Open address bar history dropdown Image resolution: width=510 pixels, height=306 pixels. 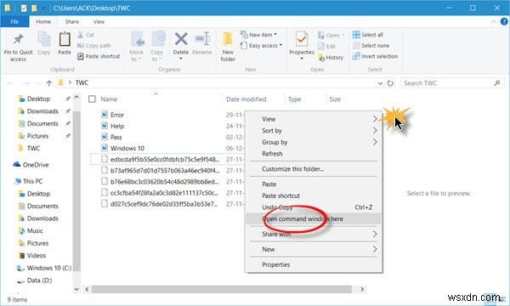(x=380, y=83)
